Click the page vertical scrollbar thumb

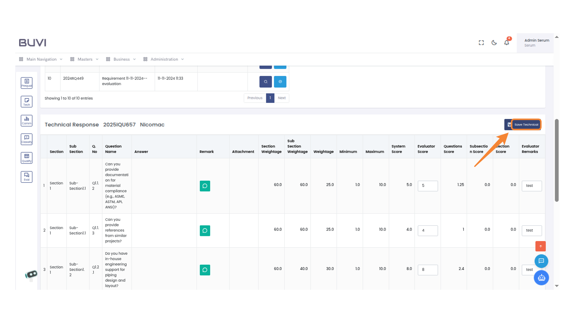coord(556,160)
